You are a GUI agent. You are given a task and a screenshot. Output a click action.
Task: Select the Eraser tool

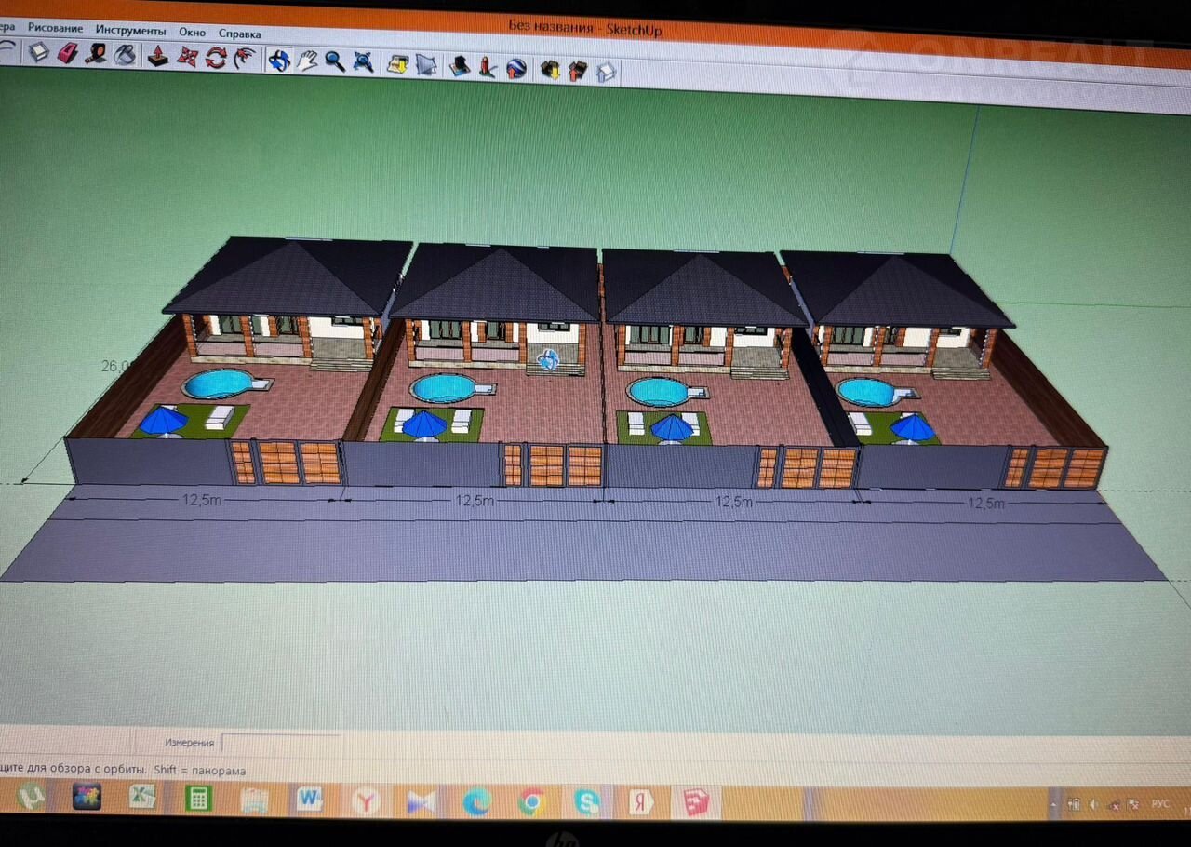tap(67, 53)
